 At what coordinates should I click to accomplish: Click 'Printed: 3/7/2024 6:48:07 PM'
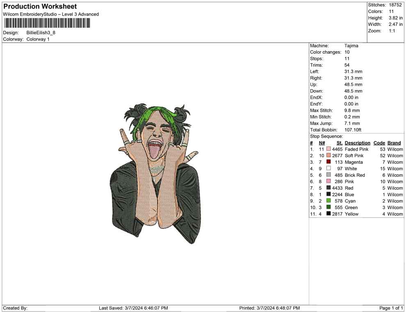[x=269, y=308]
